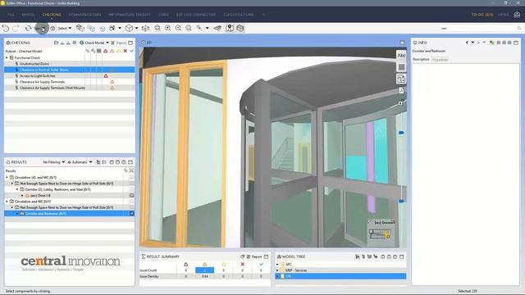This screenshot has height=295, width=525.
Task: Switch to the Information Takeoff tab
Action: [130, 15]
